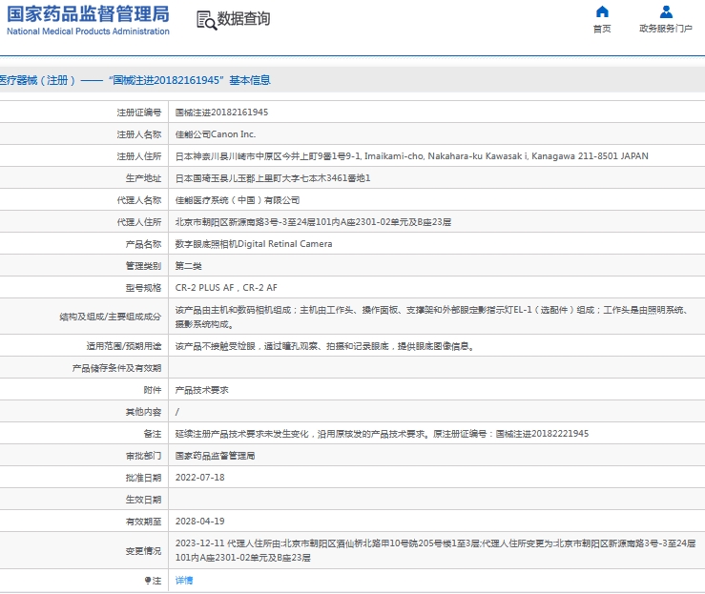
Task: Click the 生效日期 row label
Action: 143,500
